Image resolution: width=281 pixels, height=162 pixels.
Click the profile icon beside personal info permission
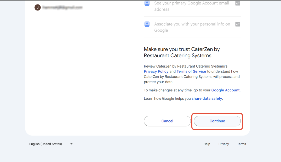pos(147,24)
